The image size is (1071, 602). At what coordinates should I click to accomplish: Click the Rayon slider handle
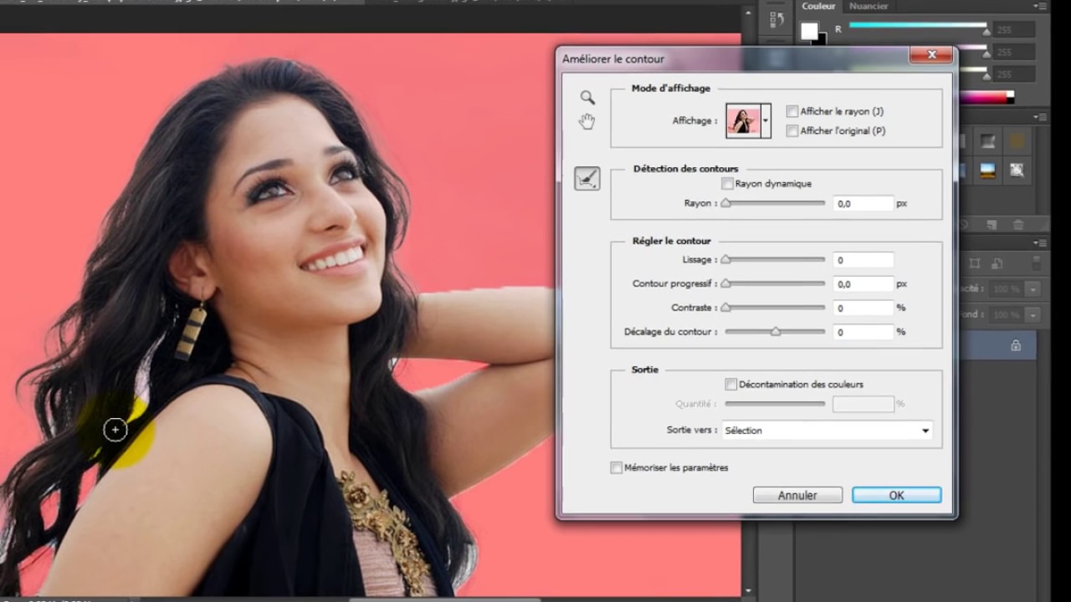[x=725, y=203]
